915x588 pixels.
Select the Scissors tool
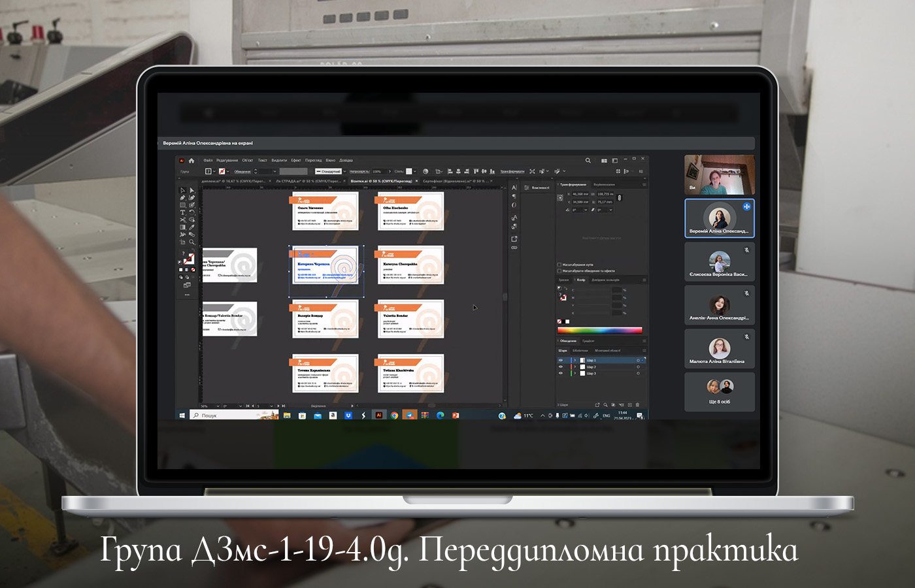coord(183,220)
